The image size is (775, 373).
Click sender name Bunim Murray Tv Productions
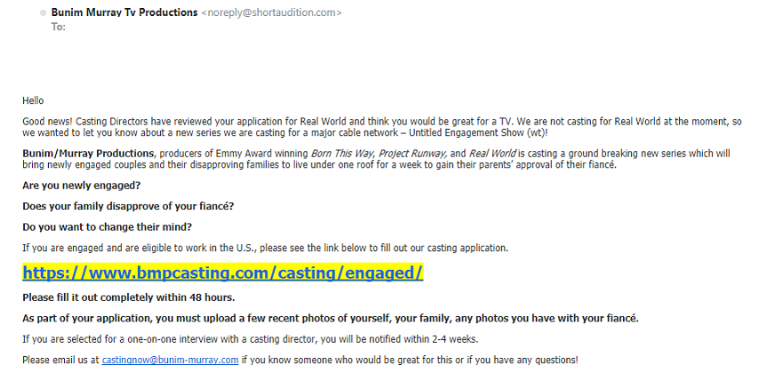(x=124, y=12)
